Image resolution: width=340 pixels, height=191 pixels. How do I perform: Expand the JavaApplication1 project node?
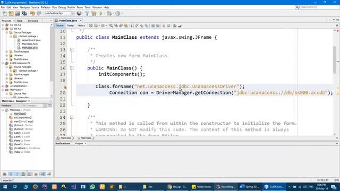click(3, 86)
